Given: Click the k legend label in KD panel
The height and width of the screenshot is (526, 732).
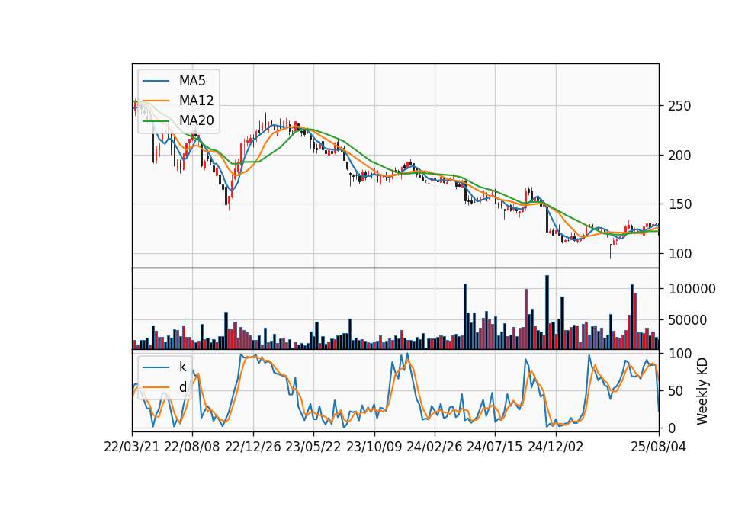Looking at the screenshot, I should [182, 367].
